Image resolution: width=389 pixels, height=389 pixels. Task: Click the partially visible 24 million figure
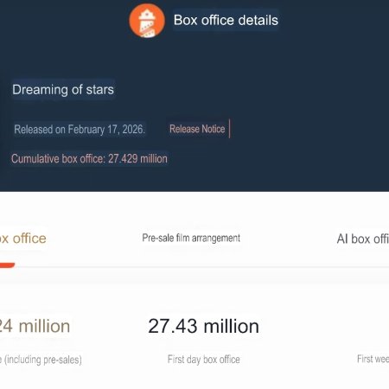point(35,326)
